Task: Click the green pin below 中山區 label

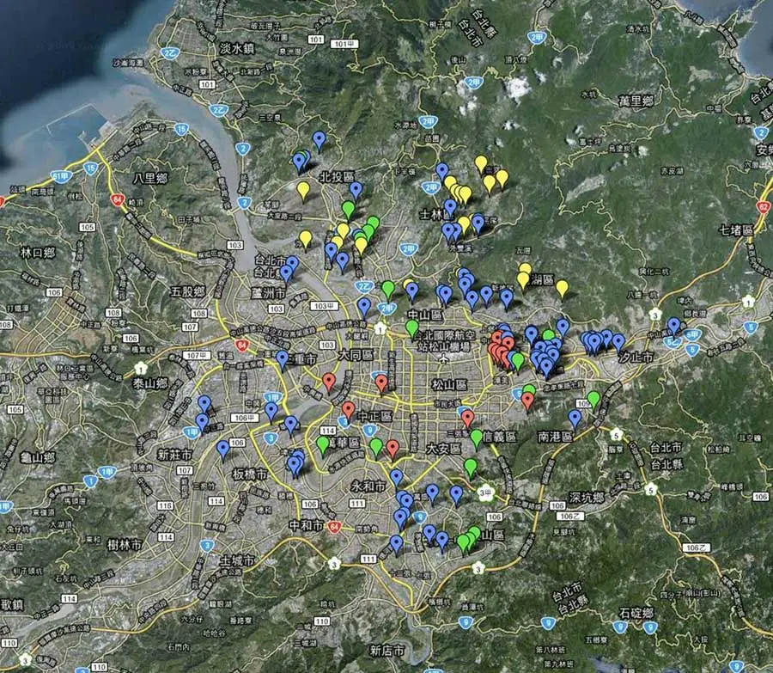Action: coord(412,328)
